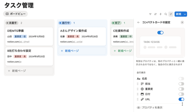The width and height of the screenshot is (190, 112).
Task: Click the date 2024年10月9日
Action: tap(37, 36)
